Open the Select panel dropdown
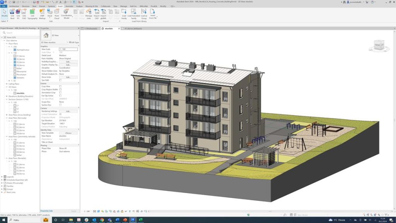Screen dimensions: 396x223 (x=5, y=21)
